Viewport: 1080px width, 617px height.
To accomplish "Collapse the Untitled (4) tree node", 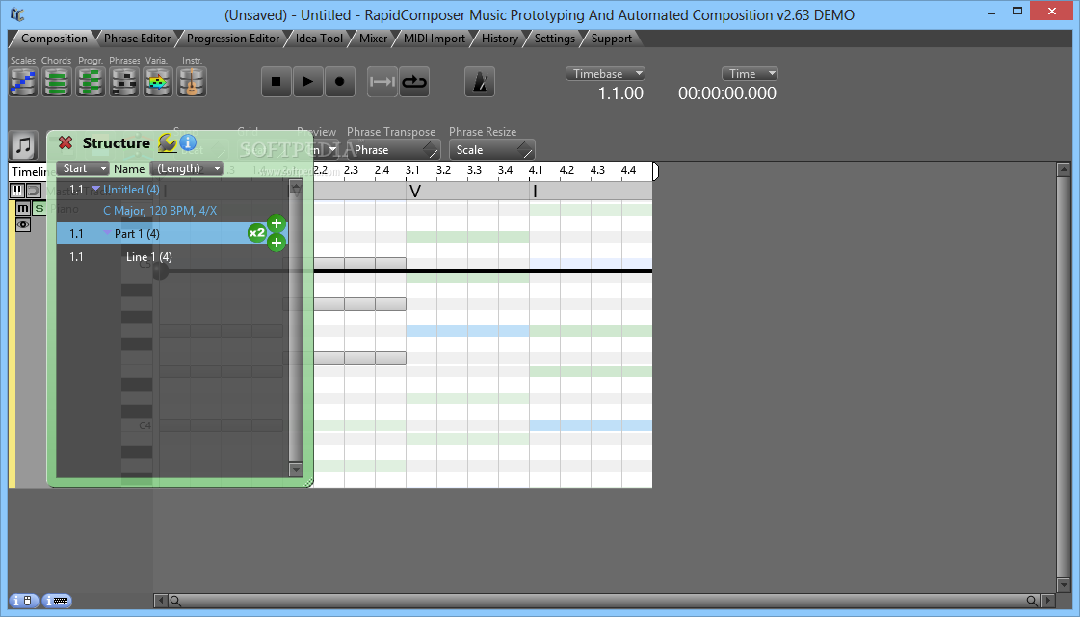I will 95,190.
